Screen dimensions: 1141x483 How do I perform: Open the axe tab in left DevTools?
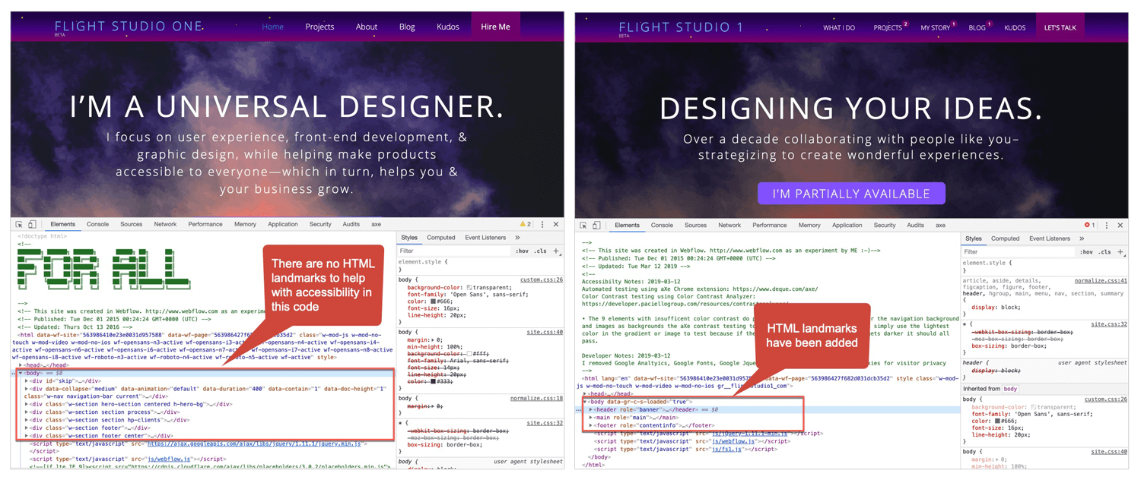coord(376,225)
